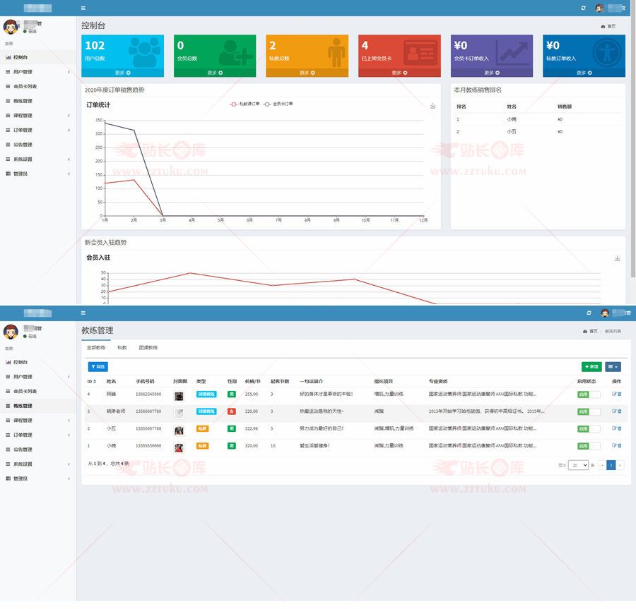Select the 团课教练 tab
The height and width of the screenshot is (609, 636).
point(148,348)
